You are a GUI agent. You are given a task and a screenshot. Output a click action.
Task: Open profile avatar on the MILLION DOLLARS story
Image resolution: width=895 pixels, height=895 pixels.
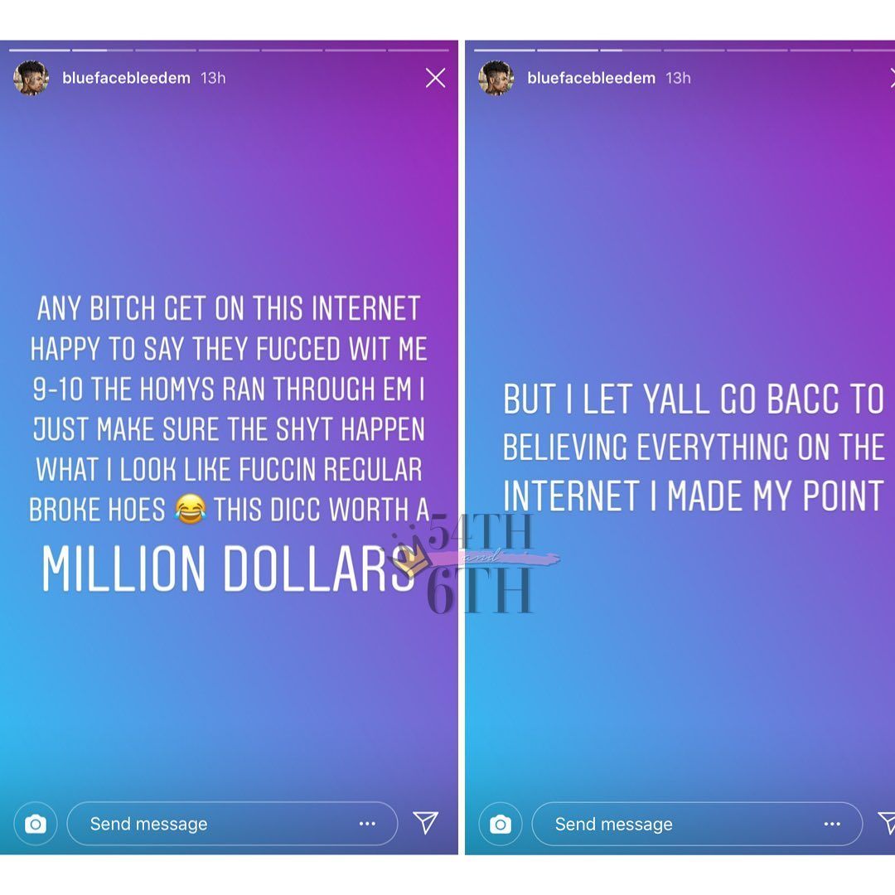tap(31, 78)
